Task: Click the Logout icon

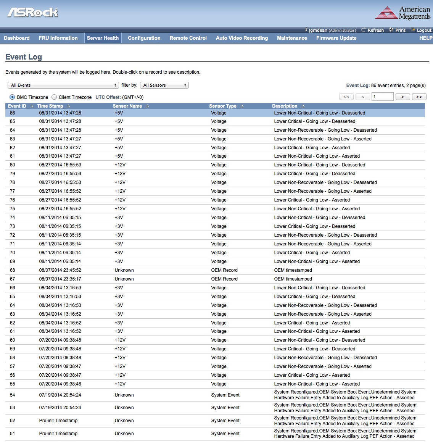Action: click(413, 30)
